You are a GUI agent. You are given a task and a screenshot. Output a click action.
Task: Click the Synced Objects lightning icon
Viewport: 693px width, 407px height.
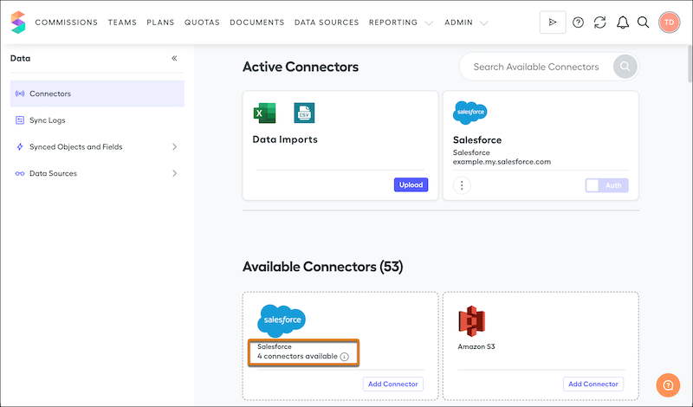point(20,146)
